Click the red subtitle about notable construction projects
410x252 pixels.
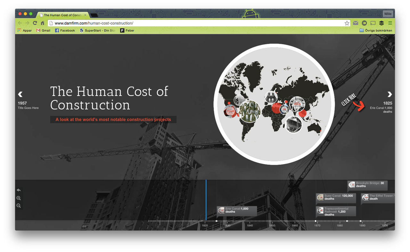113,120
